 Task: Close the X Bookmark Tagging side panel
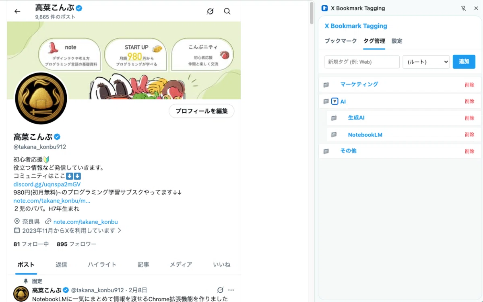476,8
